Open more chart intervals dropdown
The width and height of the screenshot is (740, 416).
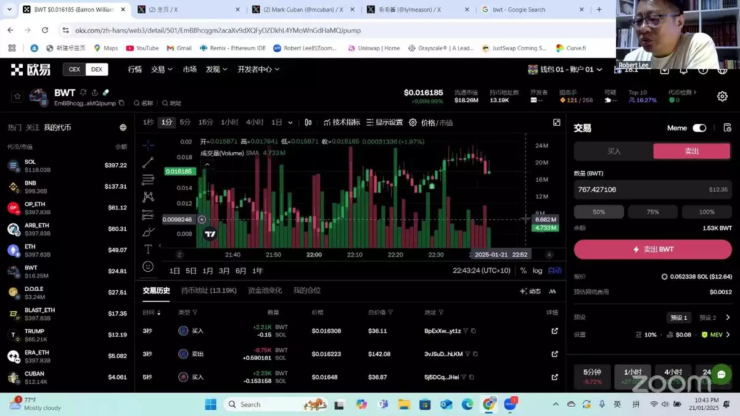290,123
